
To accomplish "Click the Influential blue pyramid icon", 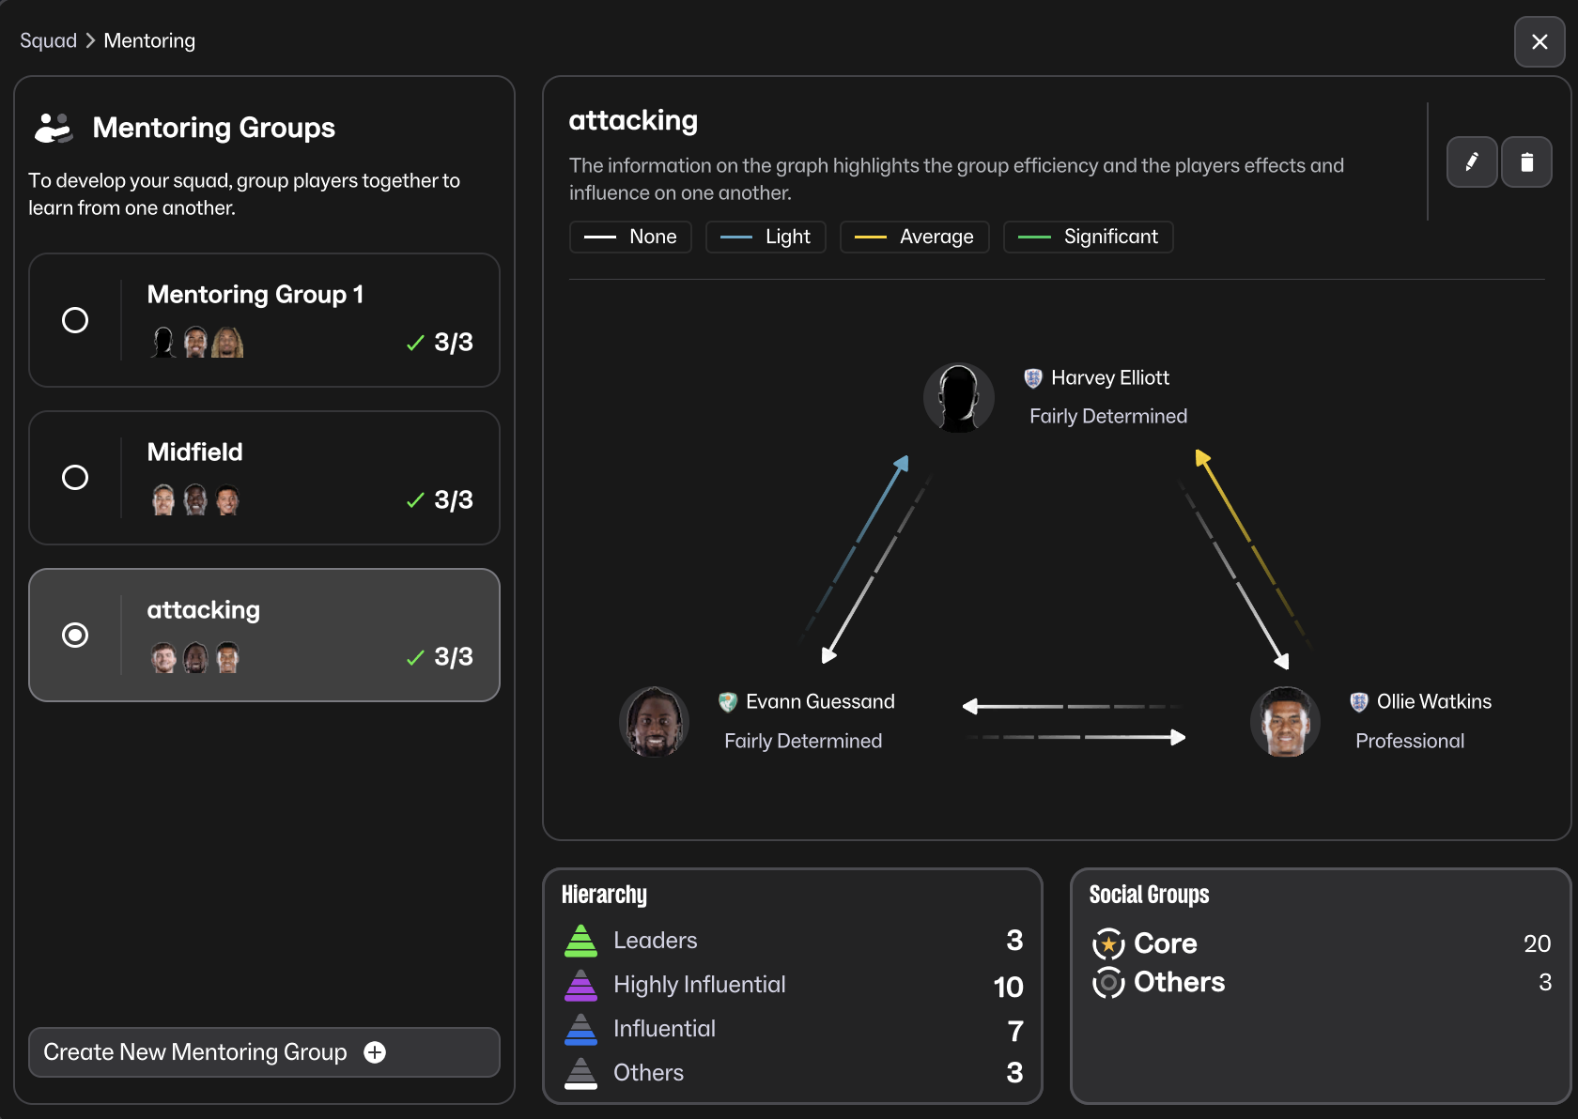I will click(x=580, y=1029).
